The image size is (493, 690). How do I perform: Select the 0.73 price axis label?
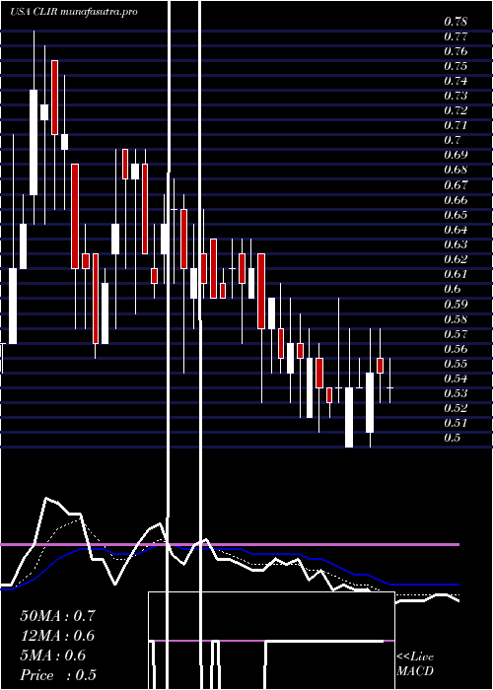(456, 96)
